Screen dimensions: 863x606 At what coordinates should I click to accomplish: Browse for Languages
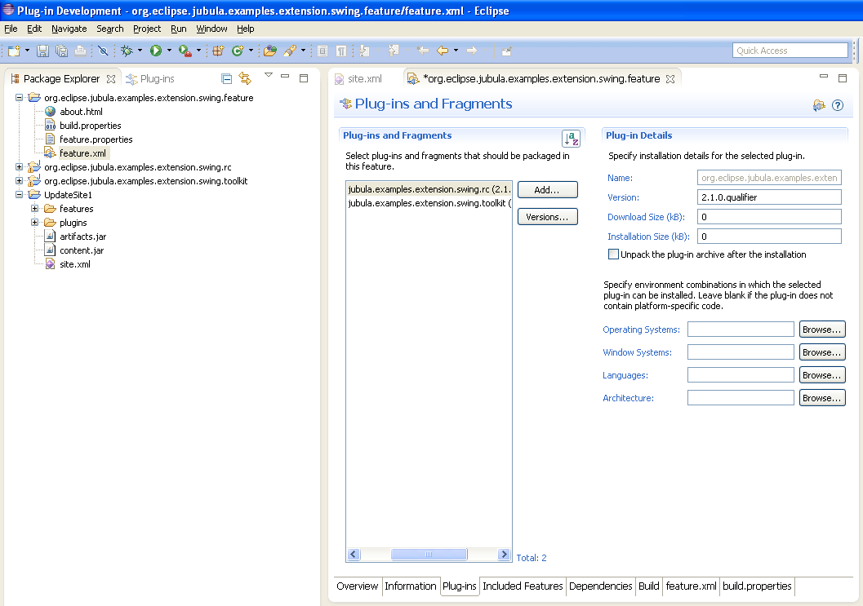(x=822, y=375)
